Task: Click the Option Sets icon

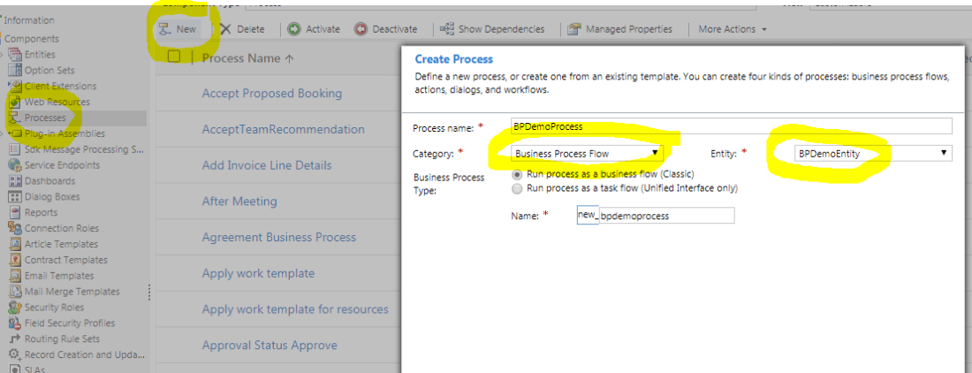Action: tap(16, 71)
